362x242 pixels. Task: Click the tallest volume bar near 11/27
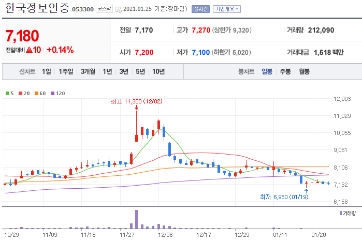[136, 219]
